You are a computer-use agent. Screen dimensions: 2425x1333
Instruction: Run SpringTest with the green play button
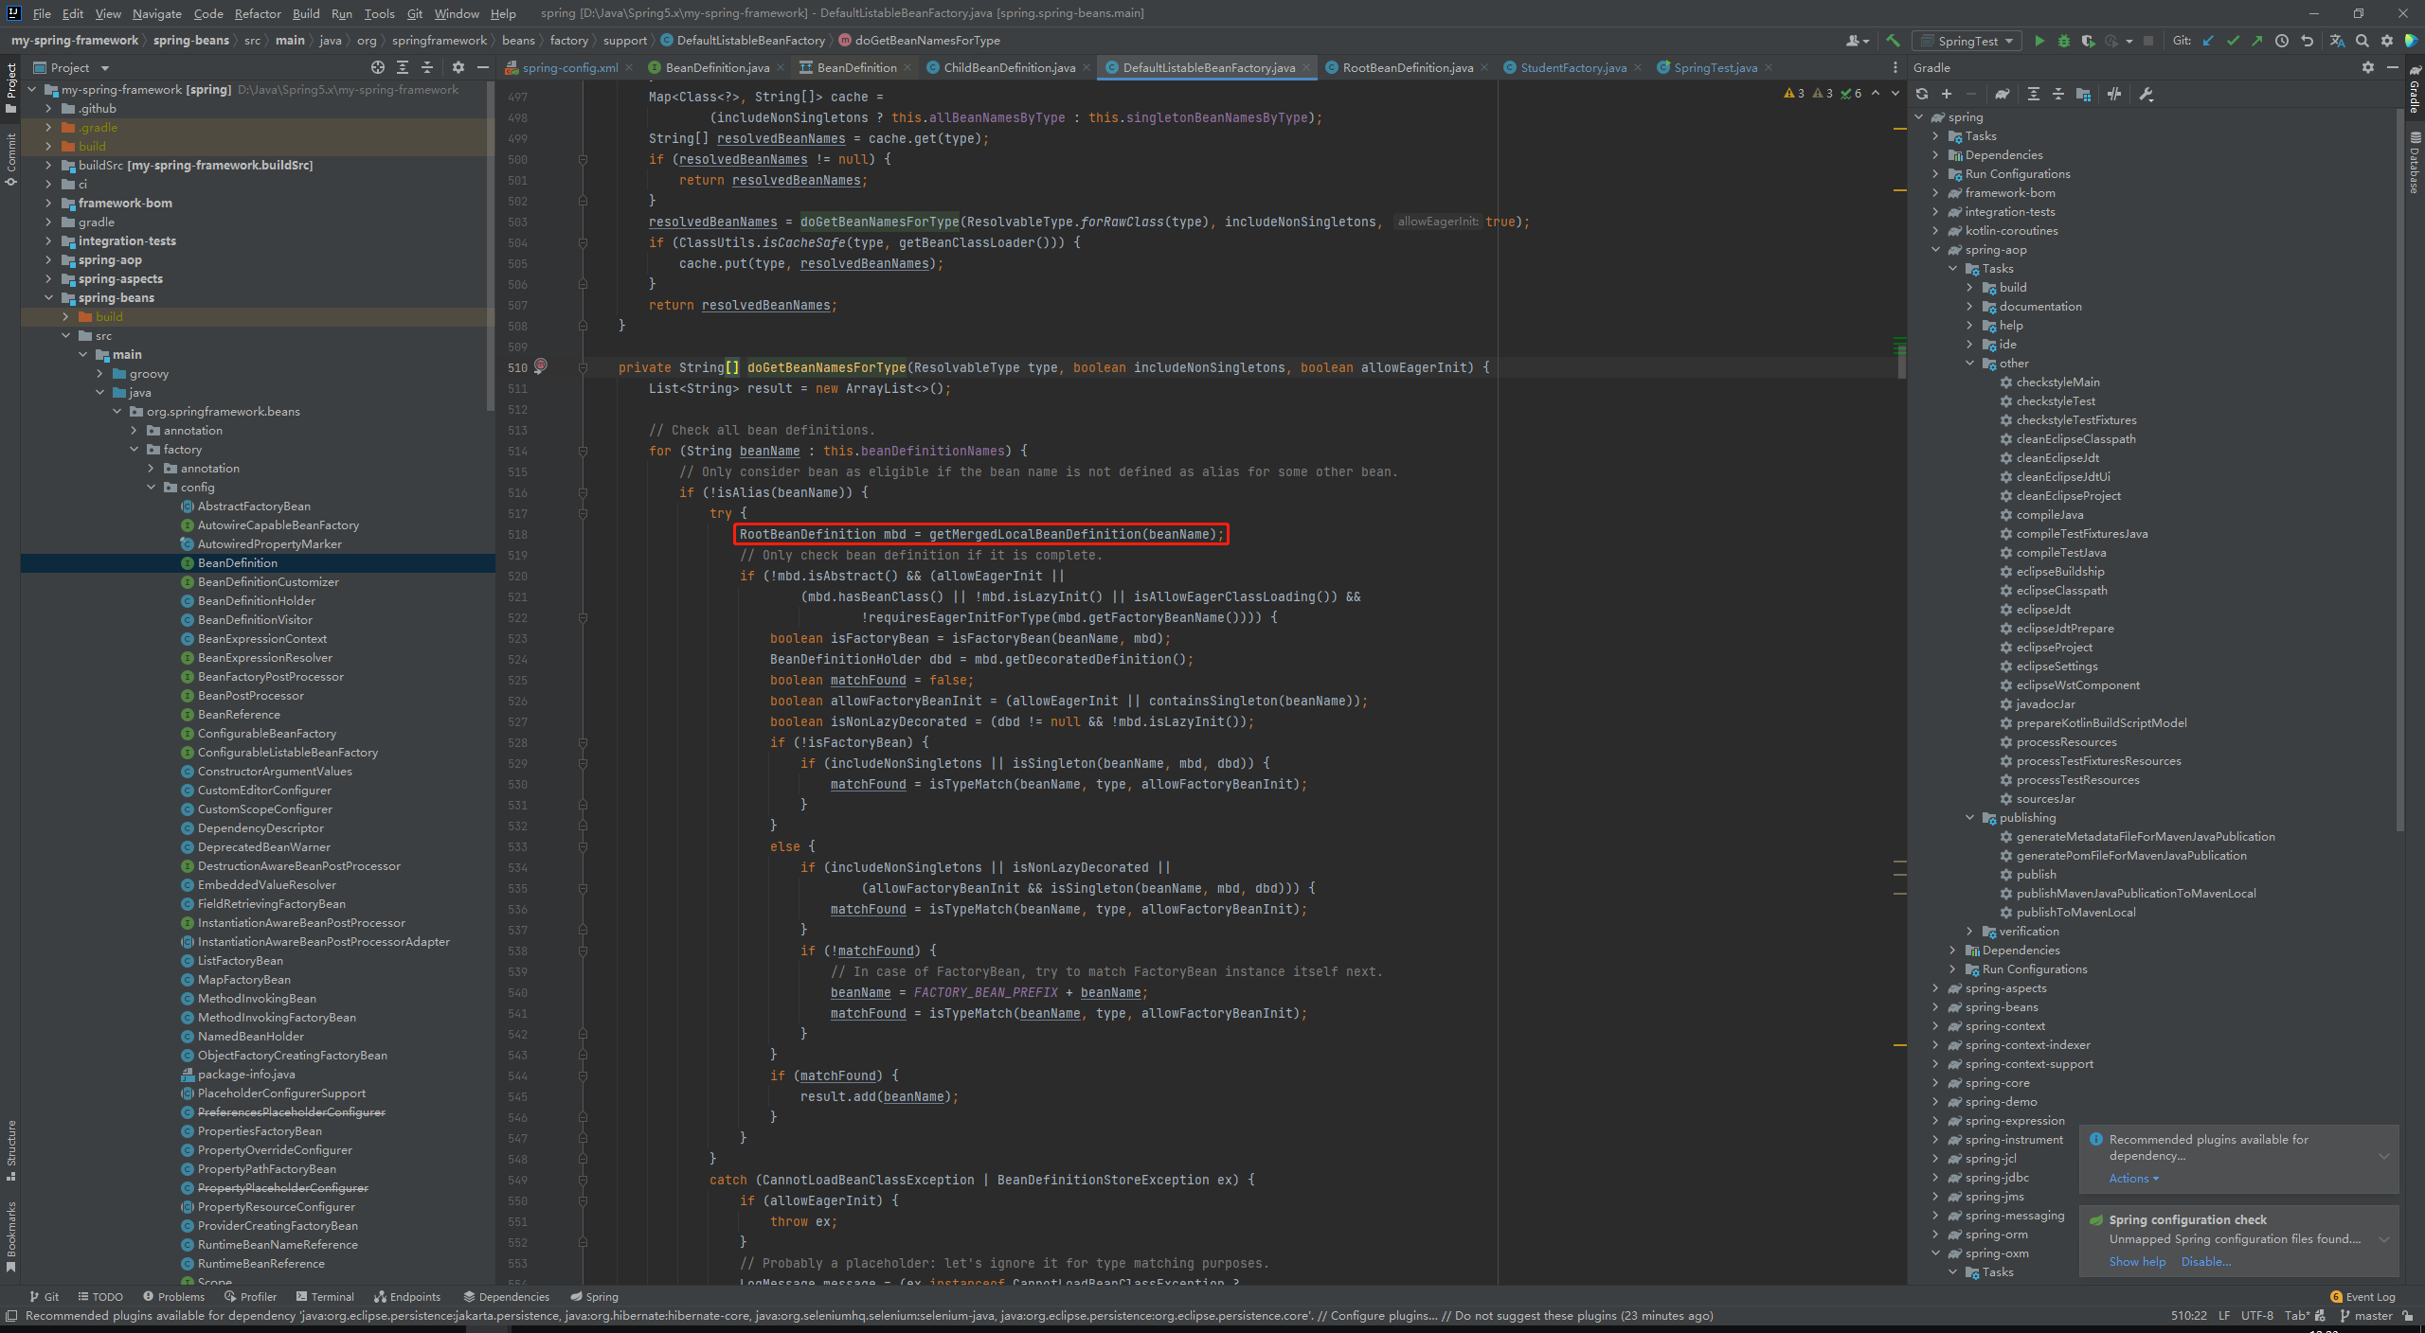2039,41
